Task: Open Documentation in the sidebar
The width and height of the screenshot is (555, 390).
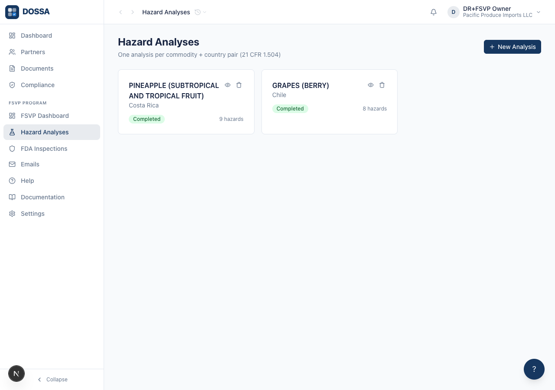Action: 52,197
